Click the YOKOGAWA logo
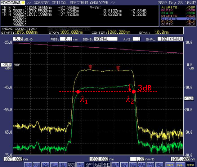The height and width of the screenshot is (167, 197). tap(13, 3)
